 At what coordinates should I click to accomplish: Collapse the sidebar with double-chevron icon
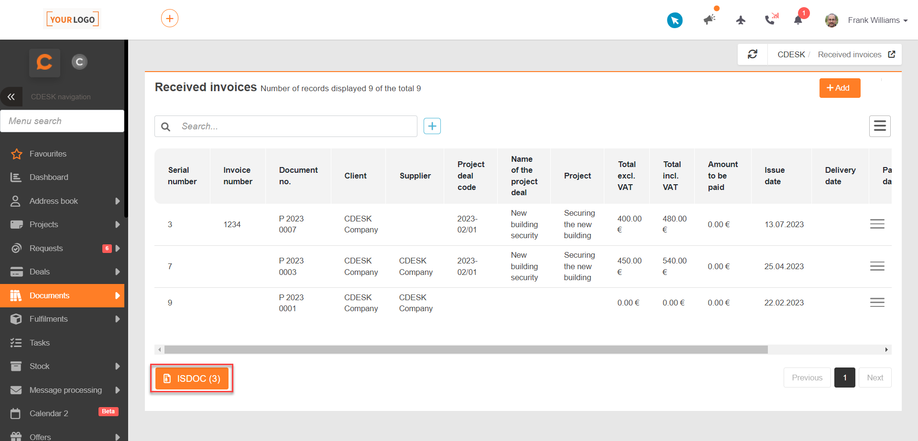pyautogui.click(x=11, y=96)
